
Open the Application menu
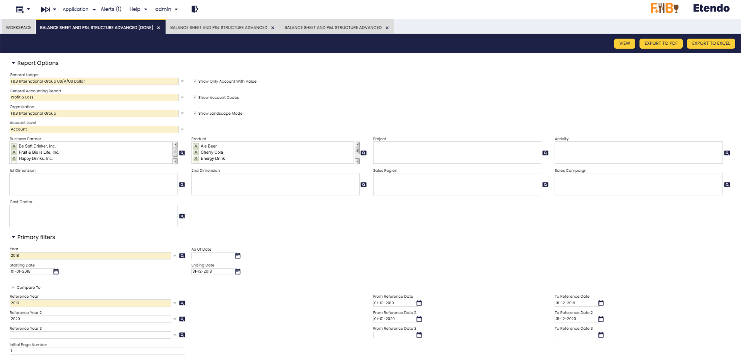tap(79, 9)
